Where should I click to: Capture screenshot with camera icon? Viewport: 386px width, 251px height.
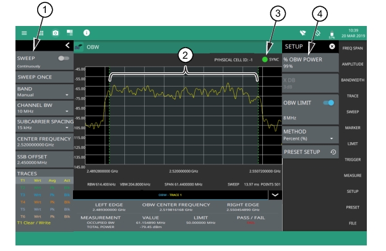pyautogui.click(x=56, y=32)
